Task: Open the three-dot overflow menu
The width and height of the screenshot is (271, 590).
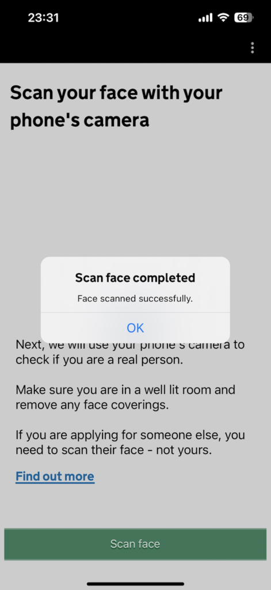Action: (x=252, y=48)
